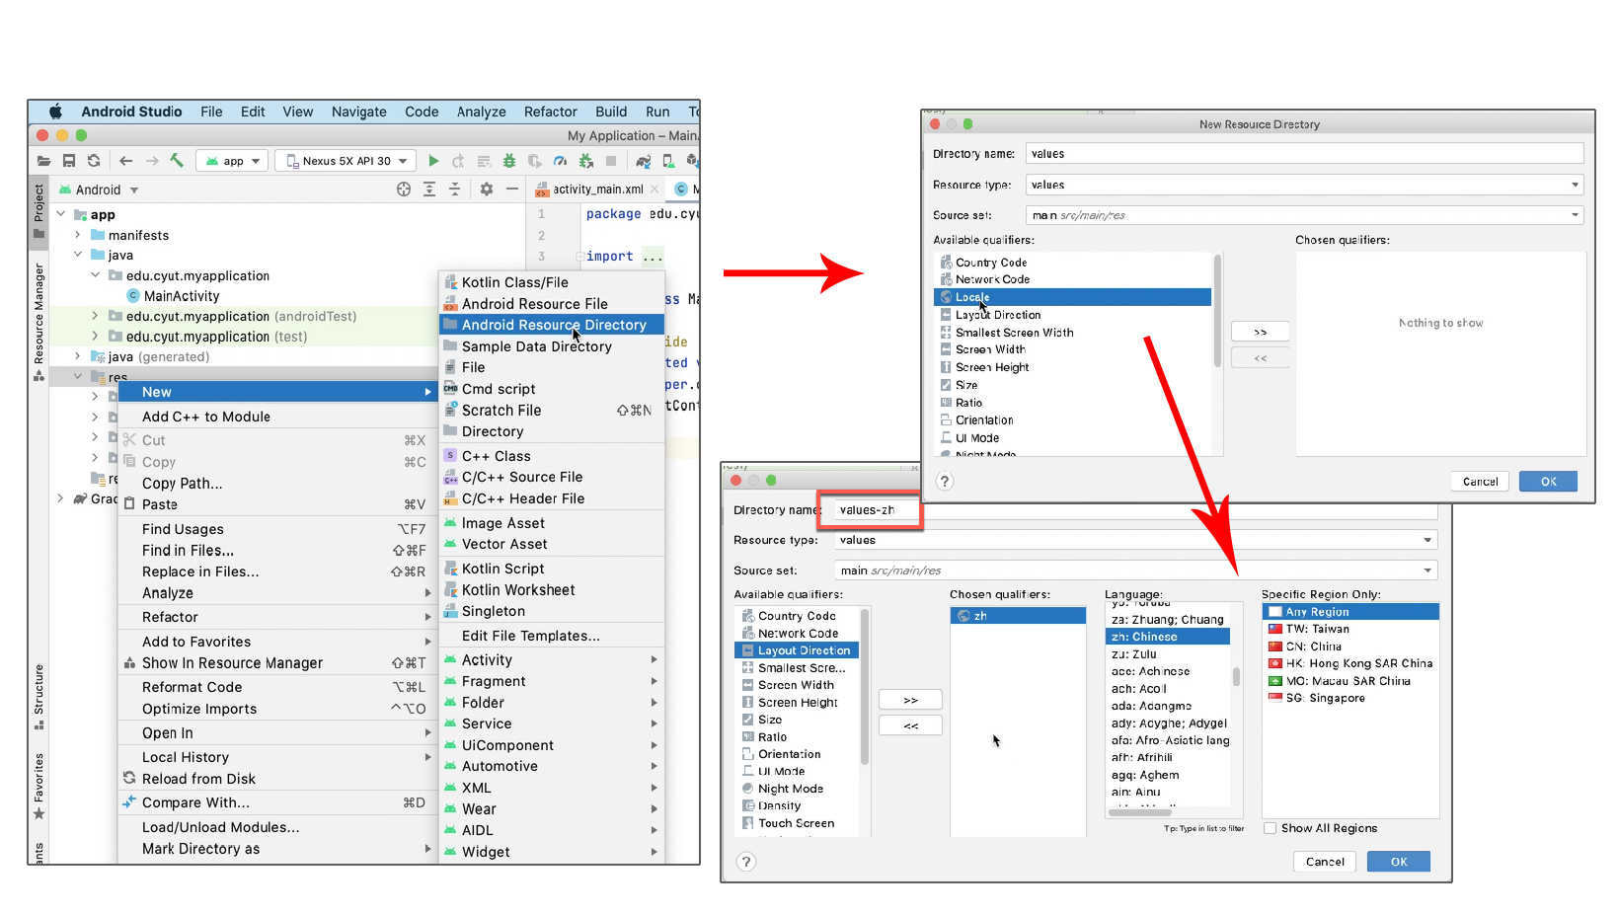Open the Project side tool window tab
The height and width of the screenshot is (914, 1618).
coord(39,210)
